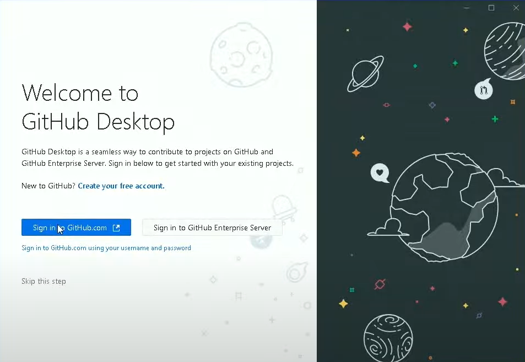Minimize the GitHub Desktop window
Screen dimensions: 525x362
coord(467,8)
